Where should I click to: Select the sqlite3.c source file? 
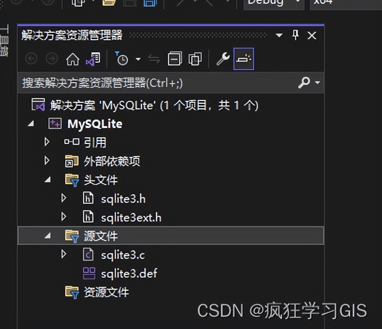[123, 255]
